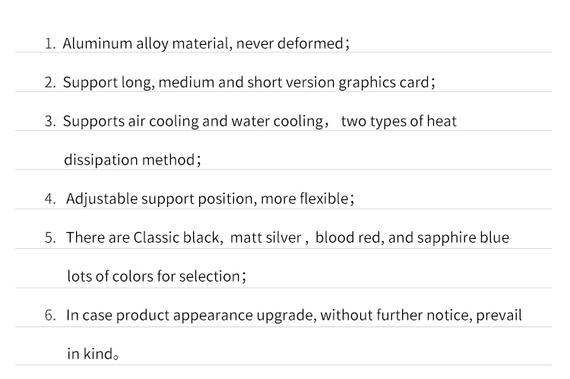Click the list number 3
This screenshot has height=379, width=570.
49,121
